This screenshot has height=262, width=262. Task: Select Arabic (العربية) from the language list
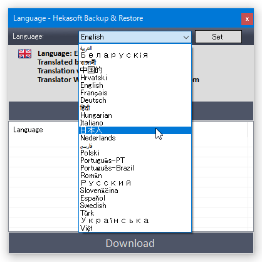tap(135, 48)
